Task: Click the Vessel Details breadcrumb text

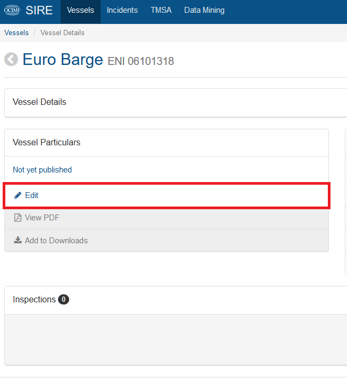Action: (x=62, y=32)
